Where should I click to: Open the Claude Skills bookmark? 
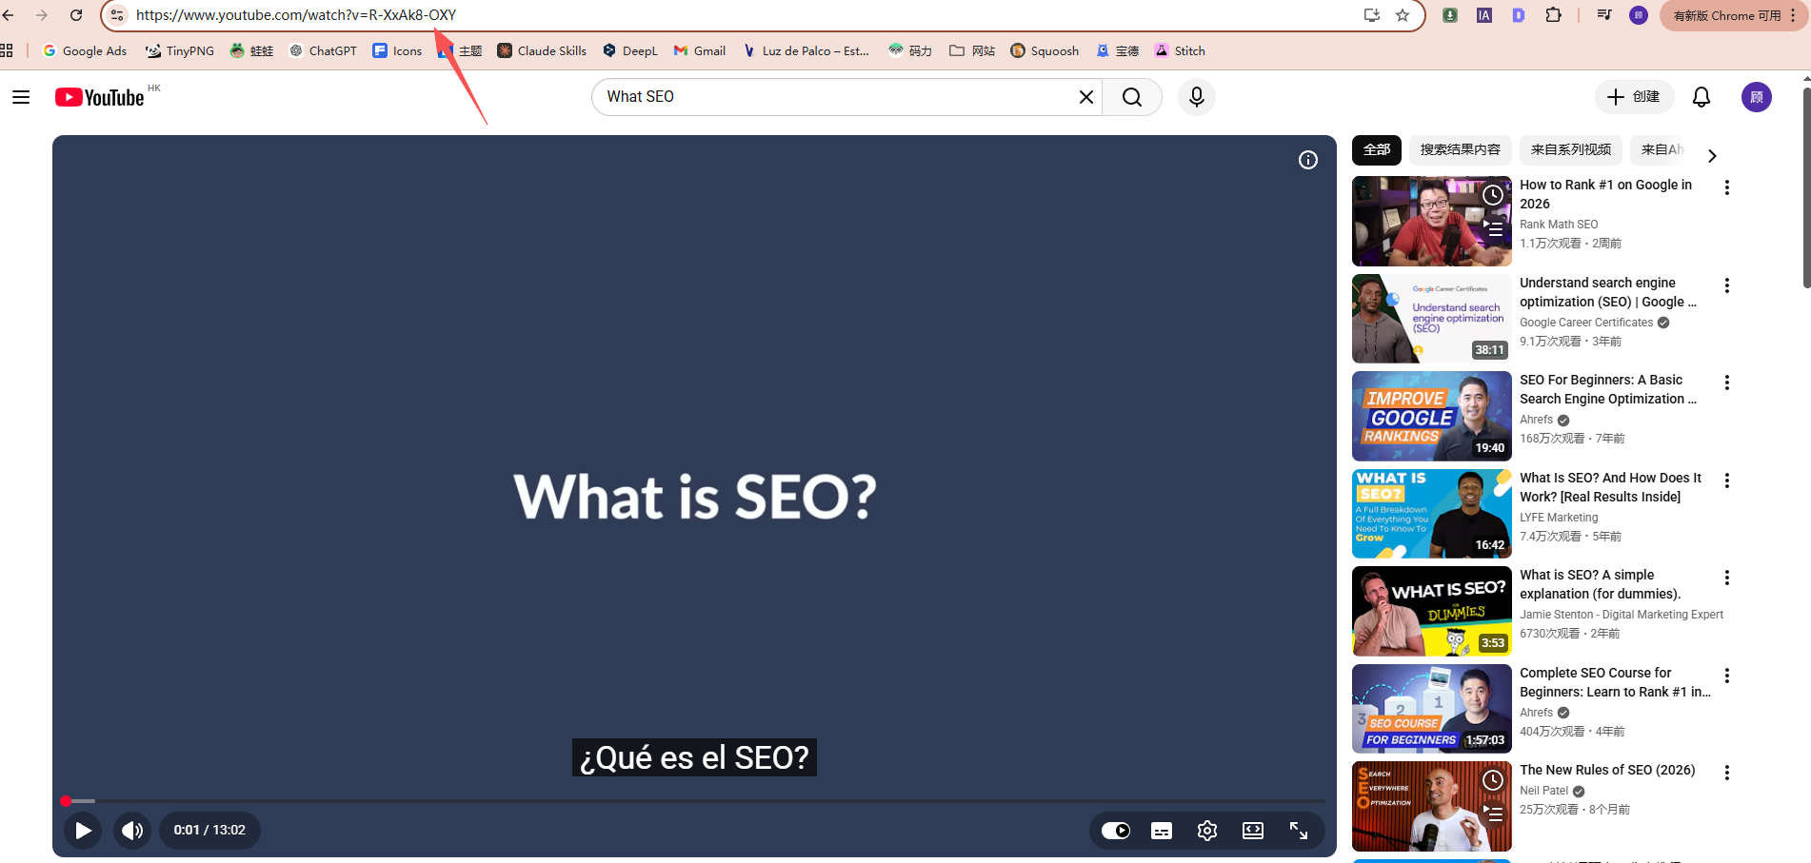click(542, 51)
